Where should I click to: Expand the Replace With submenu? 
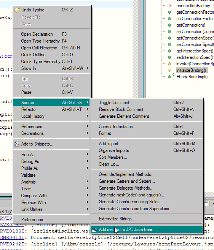tap(51, 203)
